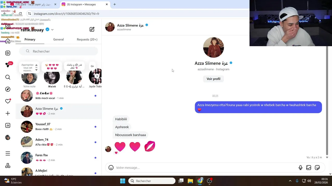The image size is (332, 186).
Task: Click the 'Habibiiii' message bubble
Action: coord(121,119)
